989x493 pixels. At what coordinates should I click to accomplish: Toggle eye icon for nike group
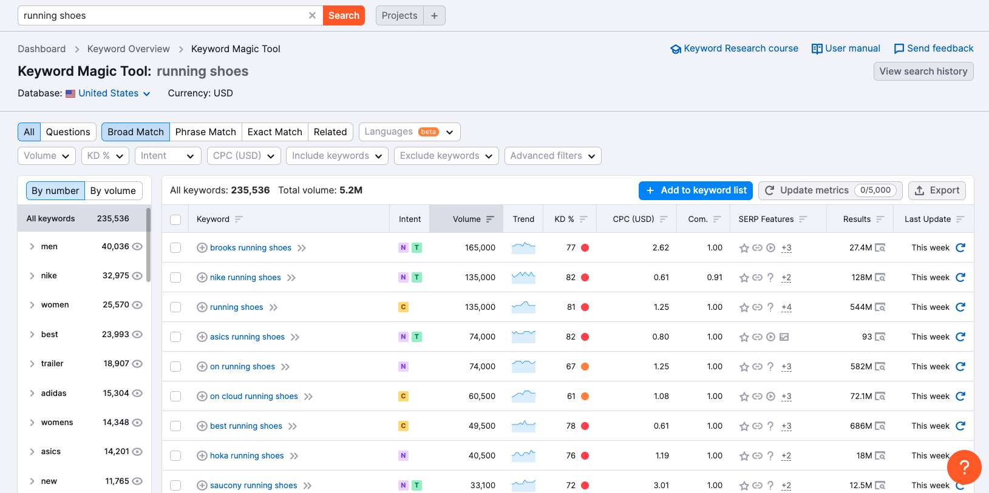137,275
